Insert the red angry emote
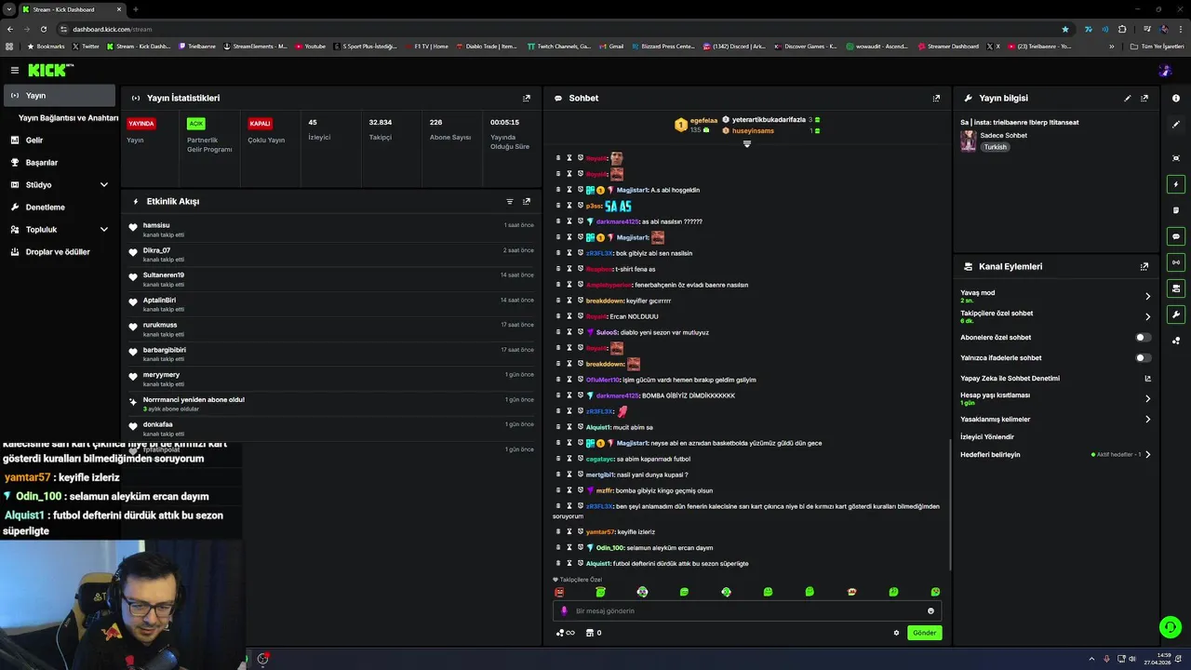The image size is (1191, 670). [559, 592]
